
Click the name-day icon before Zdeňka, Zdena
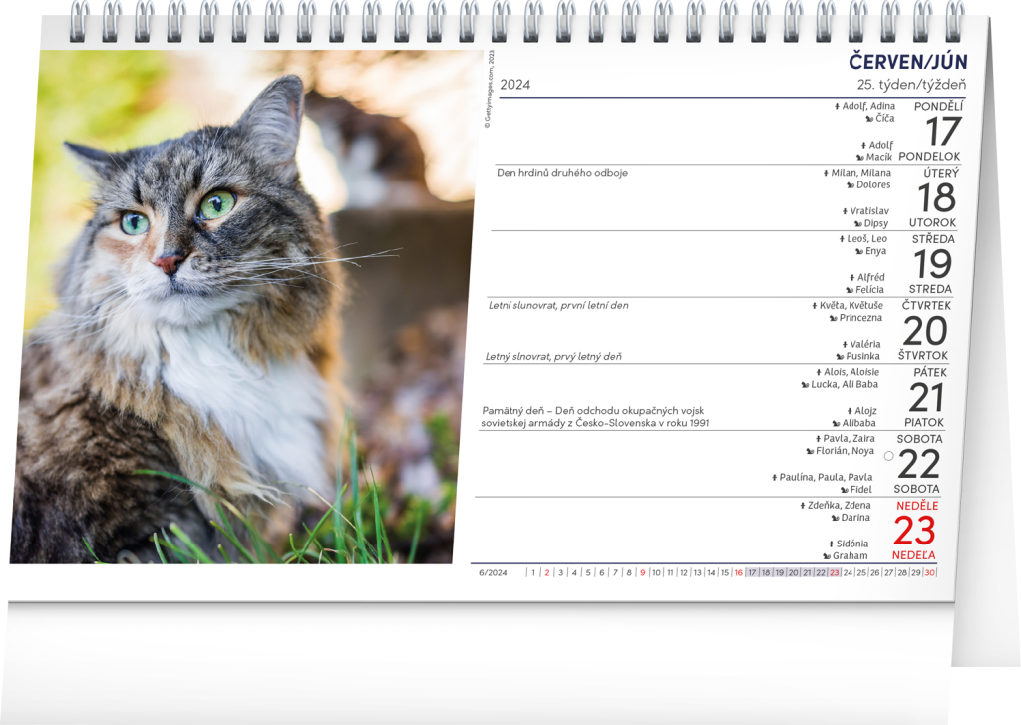point(803,506)
